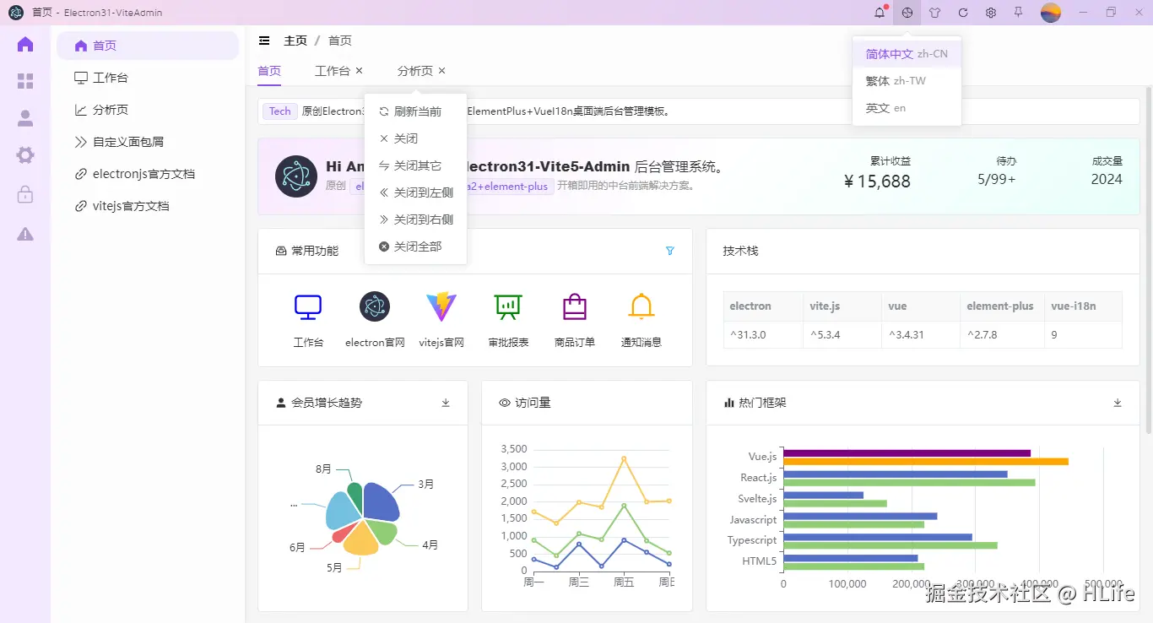Screen dimensions: 1153x623
Task: Open vitejs官方文档 link in sidebar
Action: (x=148, y=206)
